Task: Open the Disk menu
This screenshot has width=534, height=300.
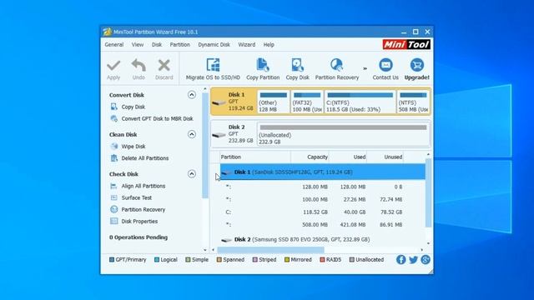Action: click(157, 44)
